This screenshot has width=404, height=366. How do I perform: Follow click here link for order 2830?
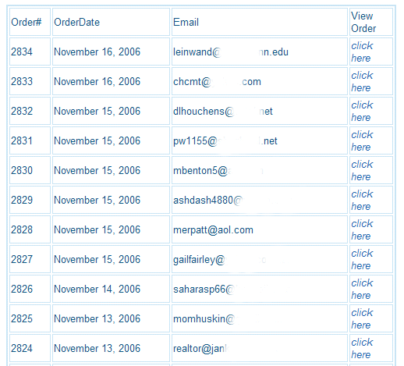click(362, 170)
